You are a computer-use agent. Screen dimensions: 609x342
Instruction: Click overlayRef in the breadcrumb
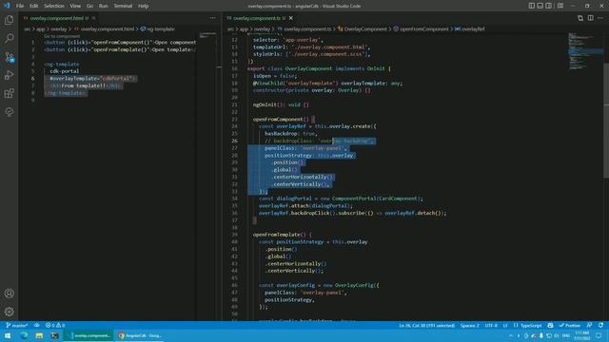[x=473, y=28]
